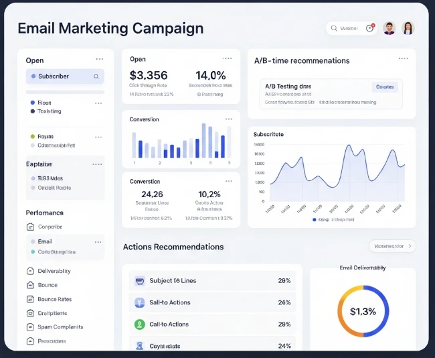This screenshot has width=435, height=358.
Task: Open the male user avatar in the header
Action: [389, 28]
